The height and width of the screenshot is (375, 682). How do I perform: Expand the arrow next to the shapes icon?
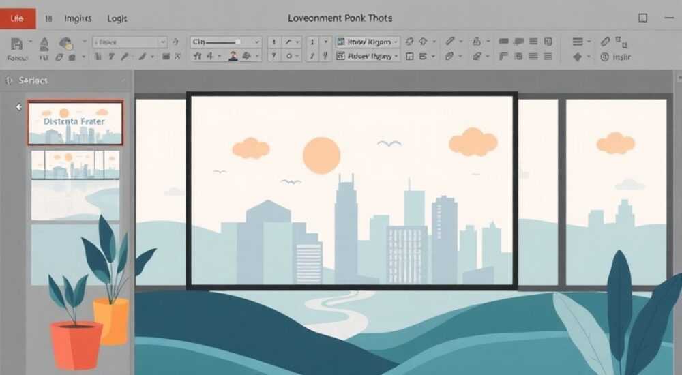[x=85, y=42]
